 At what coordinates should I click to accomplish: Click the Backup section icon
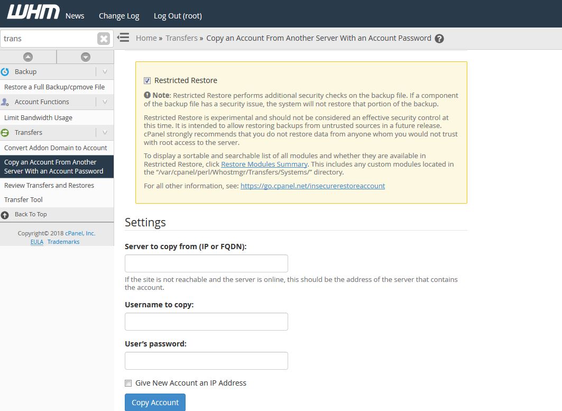coord(5,72)
